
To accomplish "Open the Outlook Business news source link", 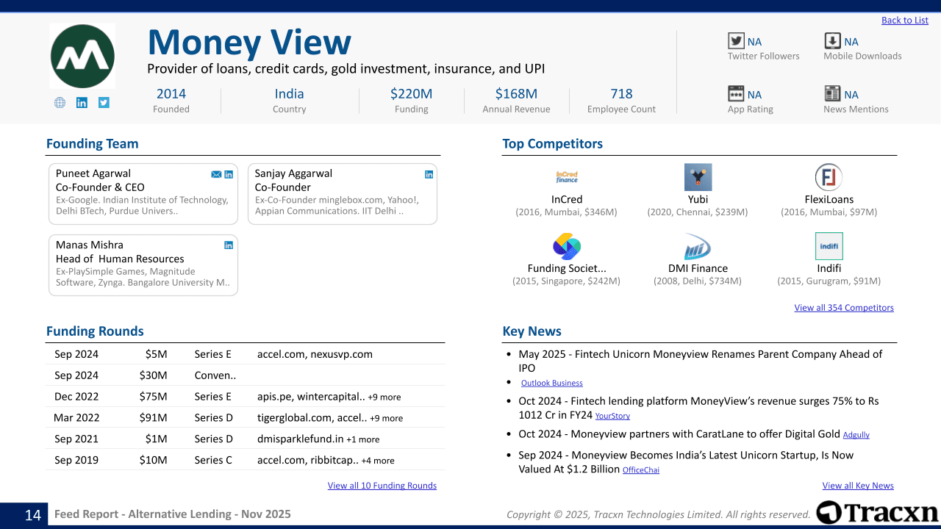I will 551,384.
